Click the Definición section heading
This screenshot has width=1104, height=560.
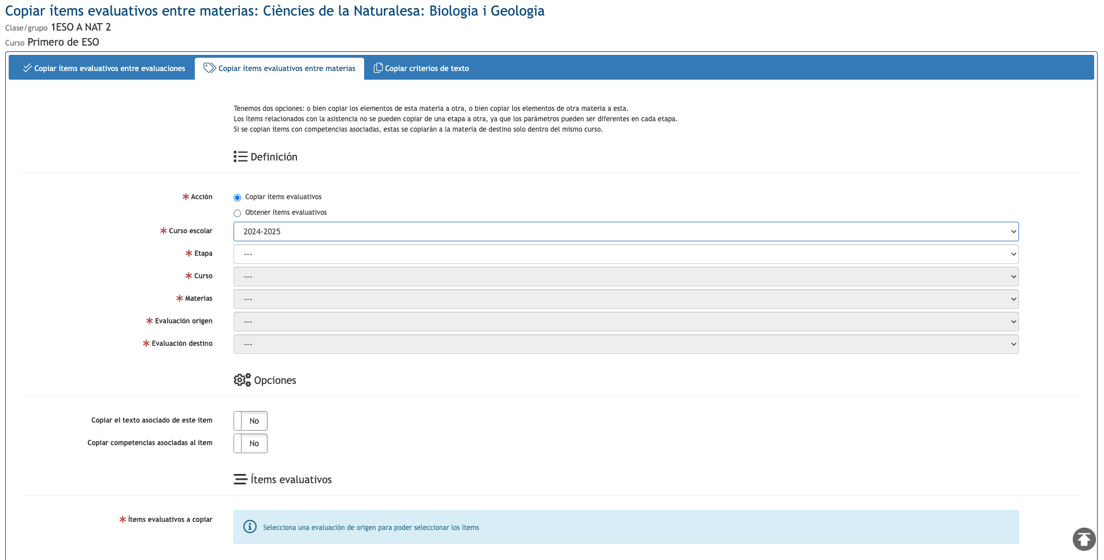274,157
